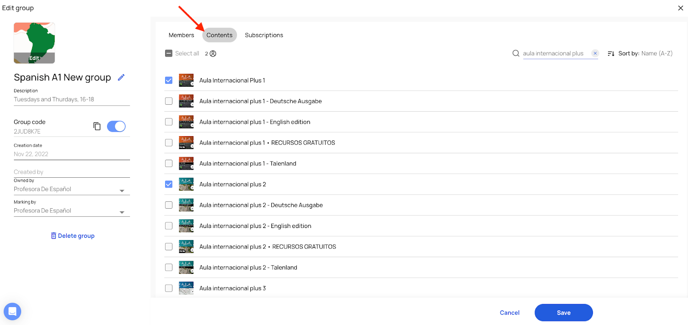Toggle the Select all checkbox

point(169,54)
